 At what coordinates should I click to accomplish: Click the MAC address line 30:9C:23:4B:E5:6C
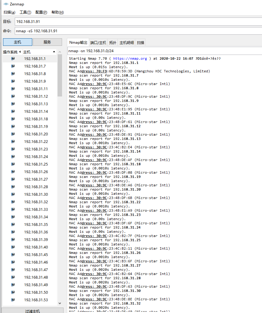119,84
